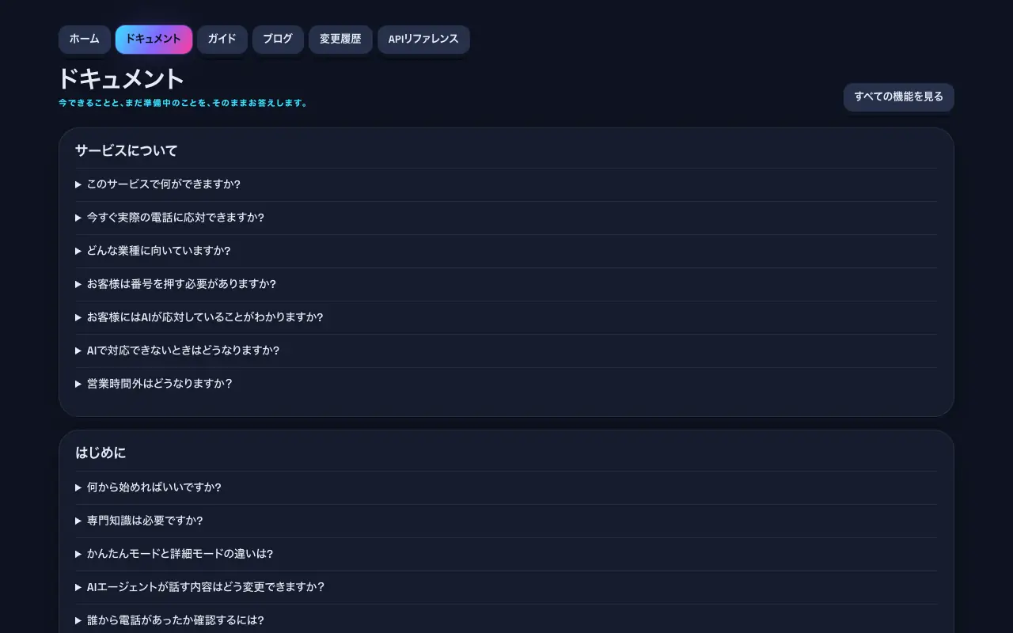Expand '営業時間外はどうなりますか?' question
The height and width of the screenshot is (633, 1013).
[x=506, y=384]
